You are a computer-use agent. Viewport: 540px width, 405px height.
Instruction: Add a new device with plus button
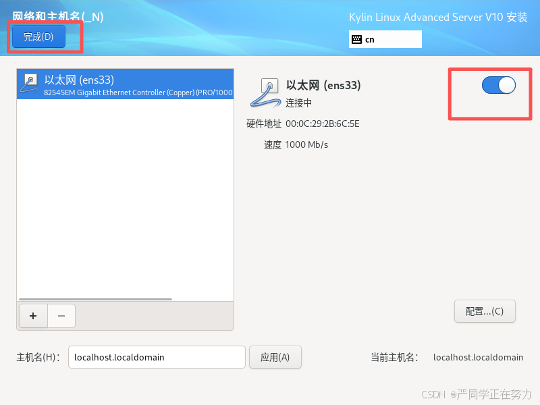tap(33, 316)
